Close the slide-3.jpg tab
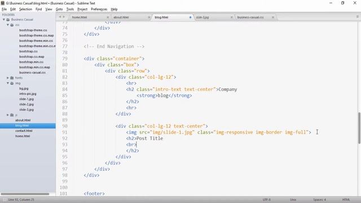361x203 pixels. point(232,17)
